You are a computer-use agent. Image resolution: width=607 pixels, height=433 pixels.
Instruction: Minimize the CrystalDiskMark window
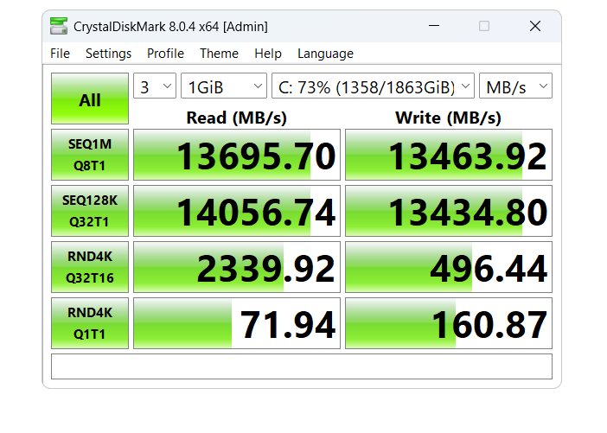click(434, 26)
